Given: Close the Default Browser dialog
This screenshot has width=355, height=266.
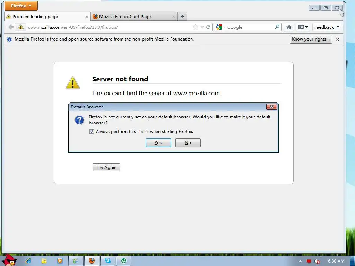Looking at the screenshot, I should click(271, 107).
